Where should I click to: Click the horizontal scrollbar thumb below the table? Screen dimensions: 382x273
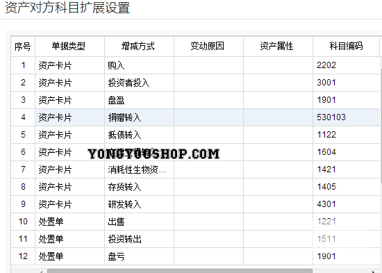tap(180, 271)
